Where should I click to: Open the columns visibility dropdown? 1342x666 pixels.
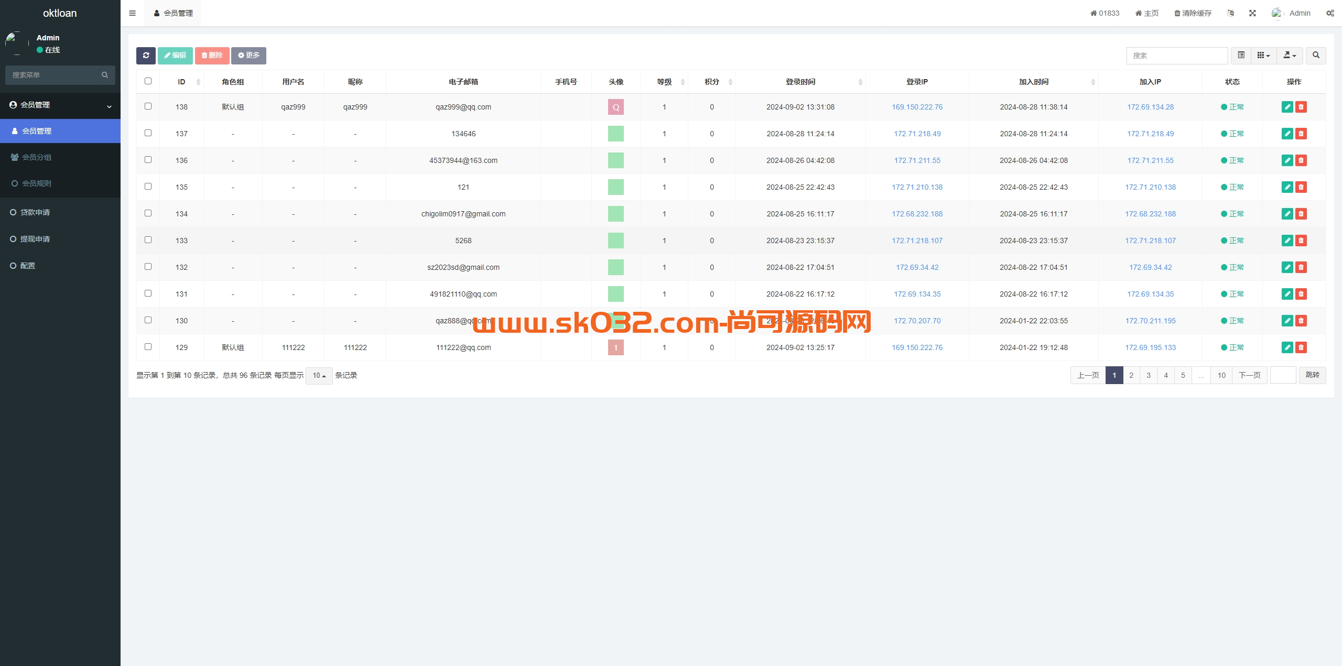(1263, 56)
